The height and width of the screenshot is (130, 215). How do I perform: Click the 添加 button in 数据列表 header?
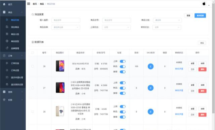click(x=202, y=43)
